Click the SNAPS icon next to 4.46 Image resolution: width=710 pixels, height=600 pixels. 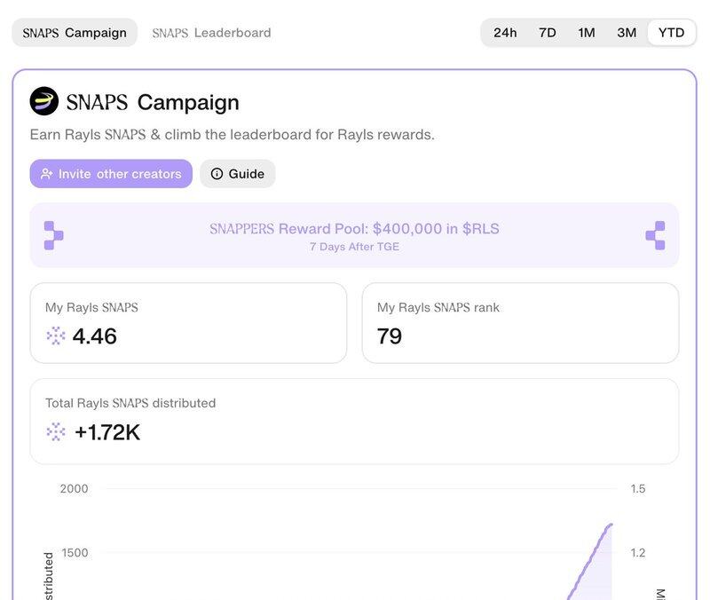point(56,336)
